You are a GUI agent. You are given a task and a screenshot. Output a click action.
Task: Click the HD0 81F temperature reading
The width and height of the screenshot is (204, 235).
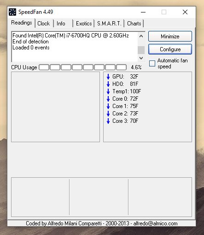point(125,84)
